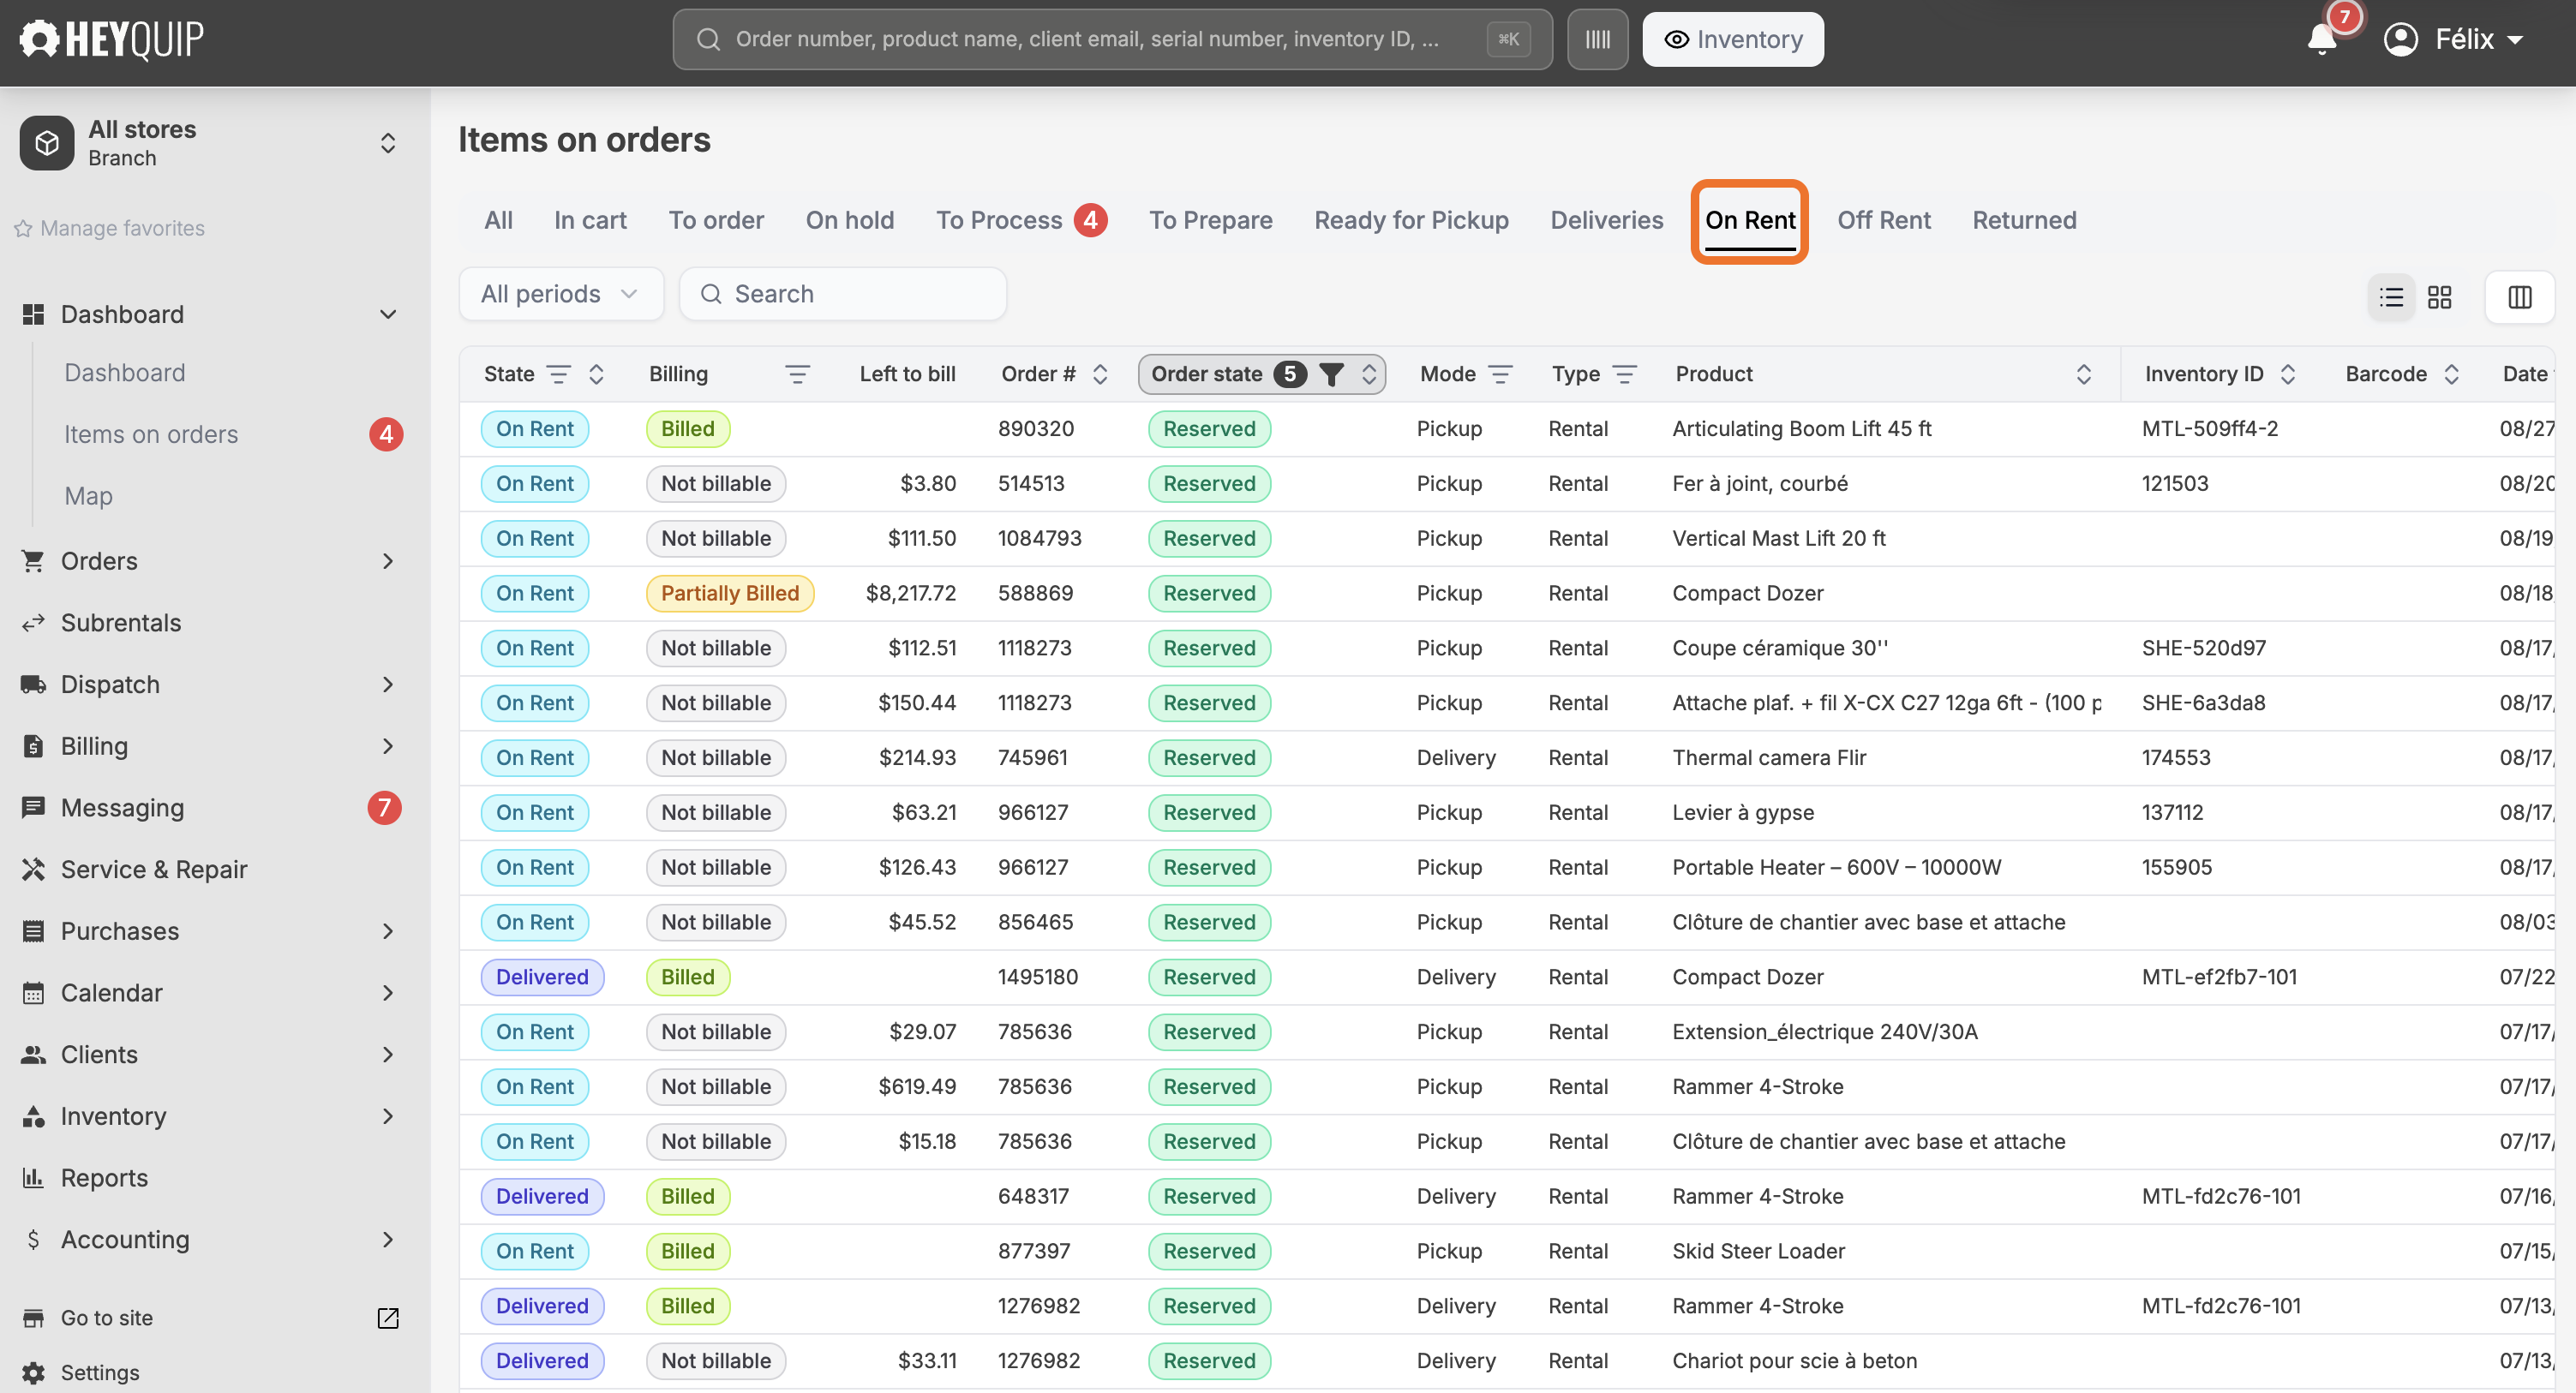Toggle the Inventory view button
The height and width of the screenshot is (1393, 2576).
(x=1732, y=39)
